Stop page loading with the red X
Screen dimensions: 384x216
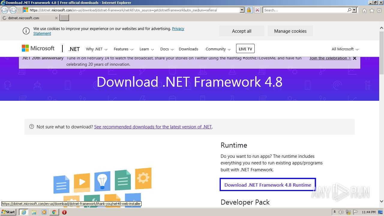pos(257,10)
